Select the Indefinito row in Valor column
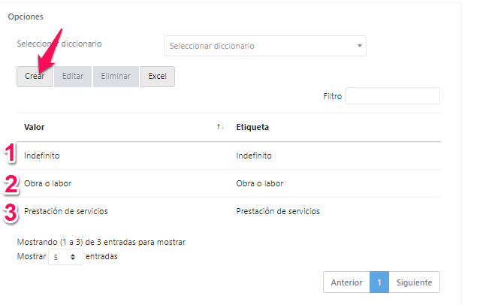Screen dimensions: 492x305 [42, 156]
